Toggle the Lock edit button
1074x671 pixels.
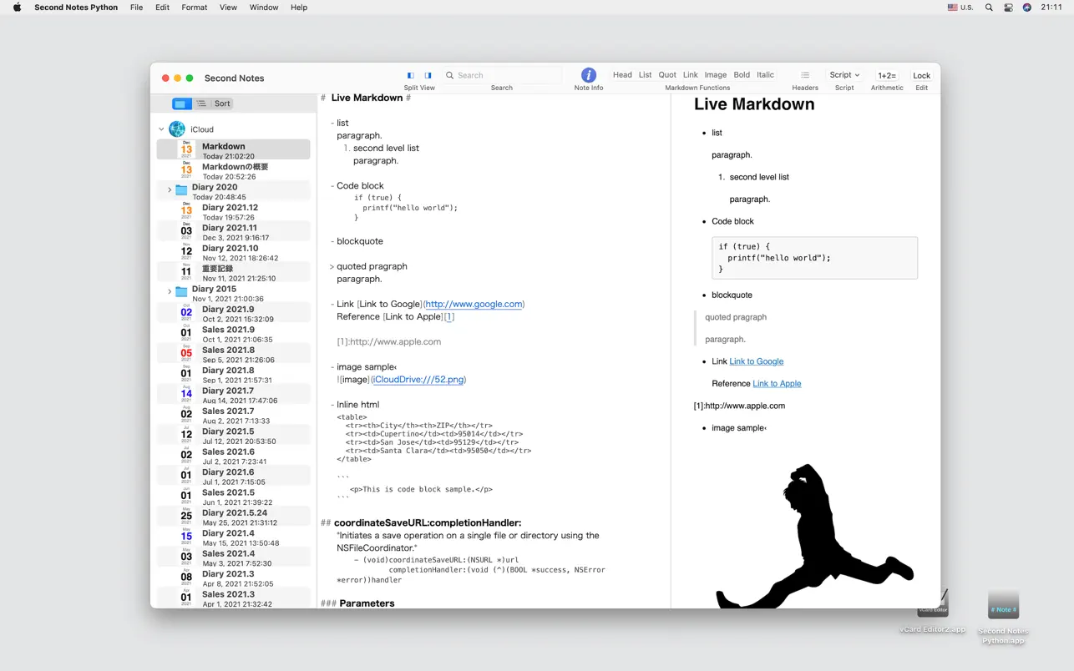[921, 76]
